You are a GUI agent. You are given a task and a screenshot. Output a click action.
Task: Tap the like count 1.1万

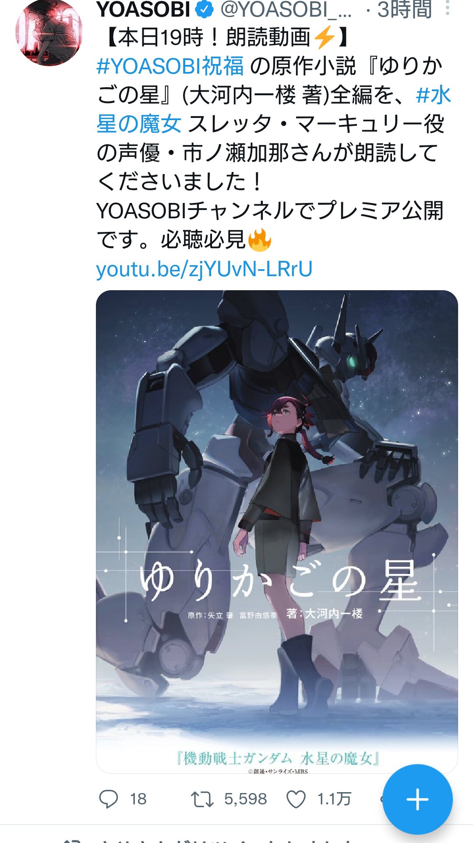[334, 799]
